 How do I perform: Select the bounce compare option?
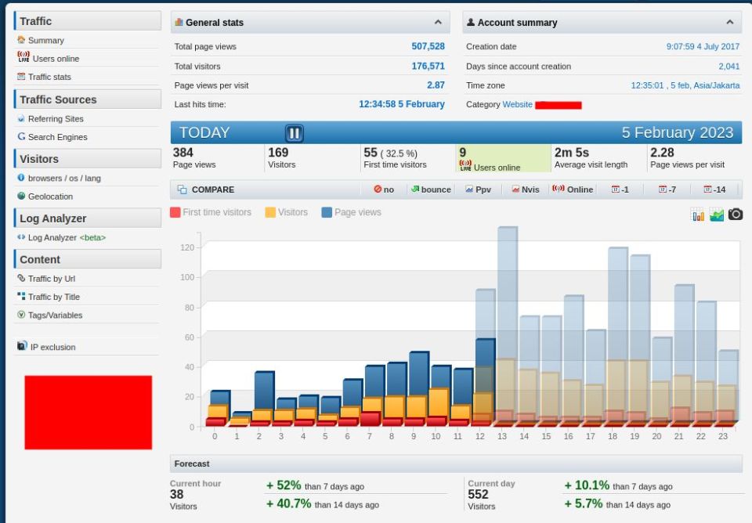431,189
